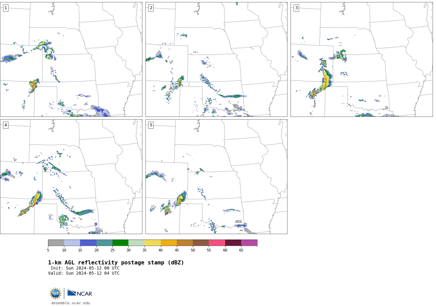Image resolution: width=436 pixels, height=307 pixels.
Task: Click the panel number label 5
Action: (151, 125)
